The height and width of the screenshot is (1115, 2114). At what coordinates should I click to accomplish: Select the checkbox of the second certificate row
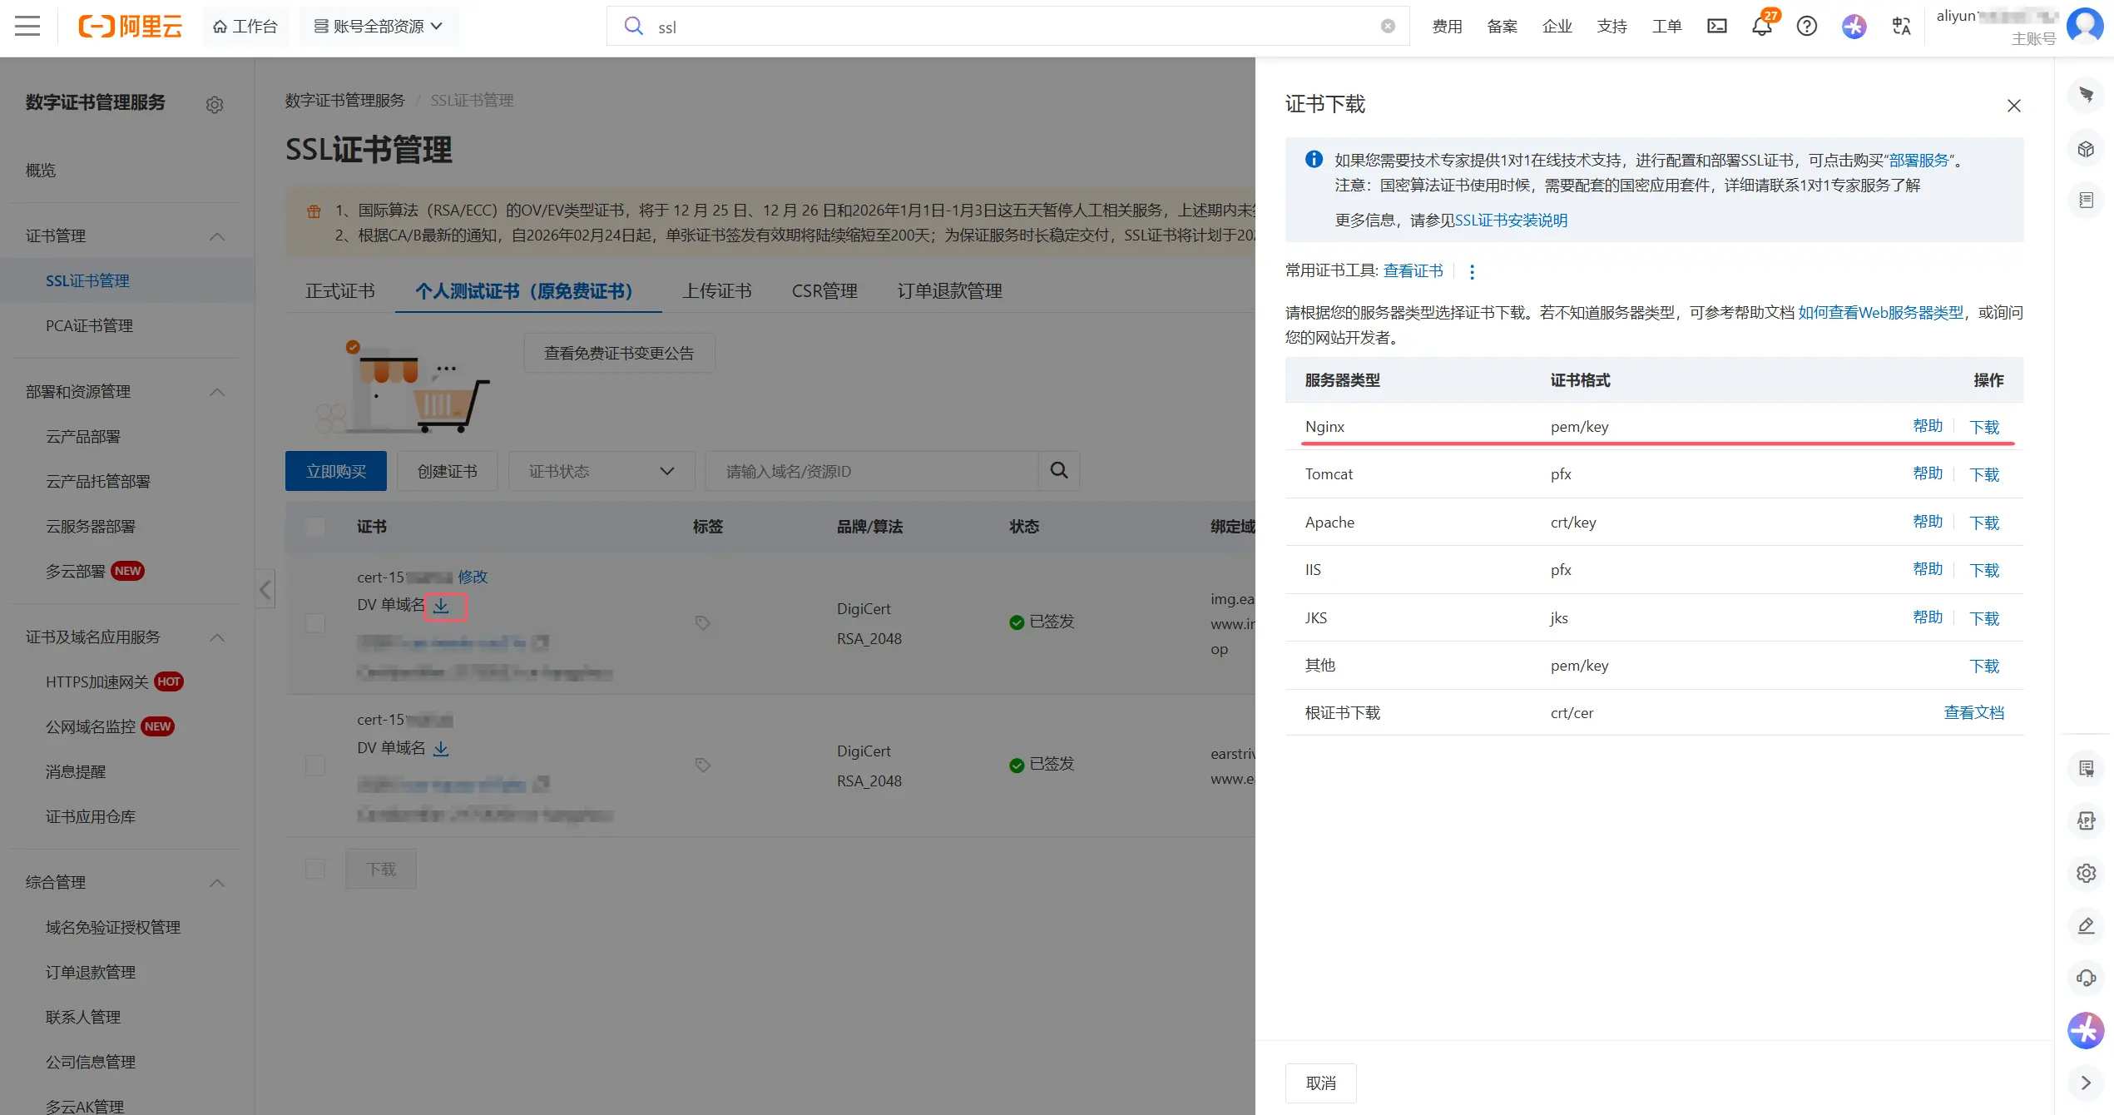coord(315,765)
